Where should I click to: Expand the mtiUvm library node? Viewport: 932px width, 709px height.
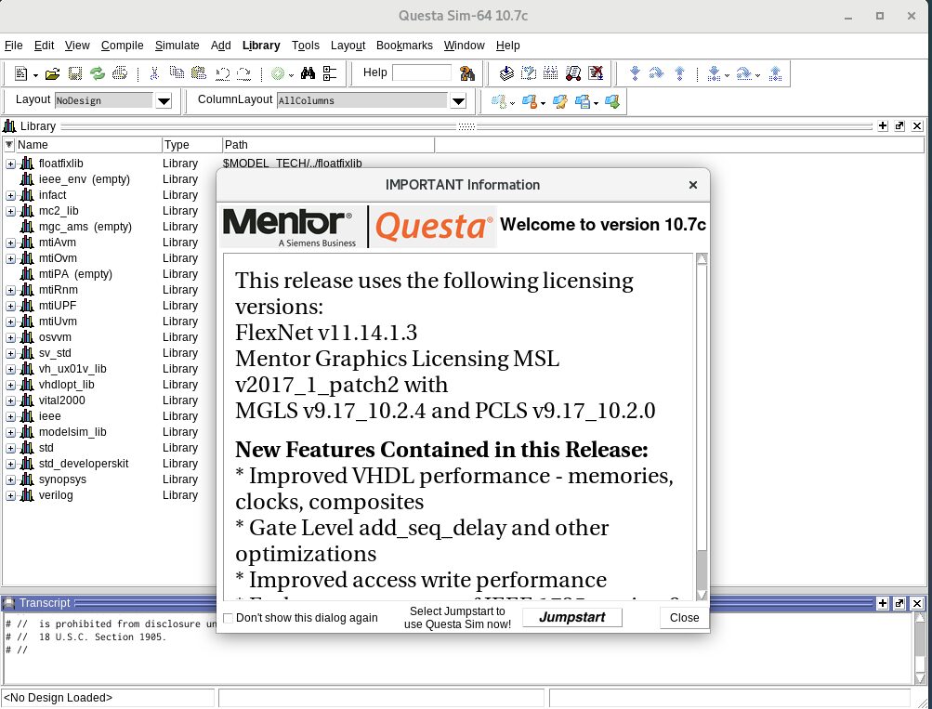pos(11,322)
